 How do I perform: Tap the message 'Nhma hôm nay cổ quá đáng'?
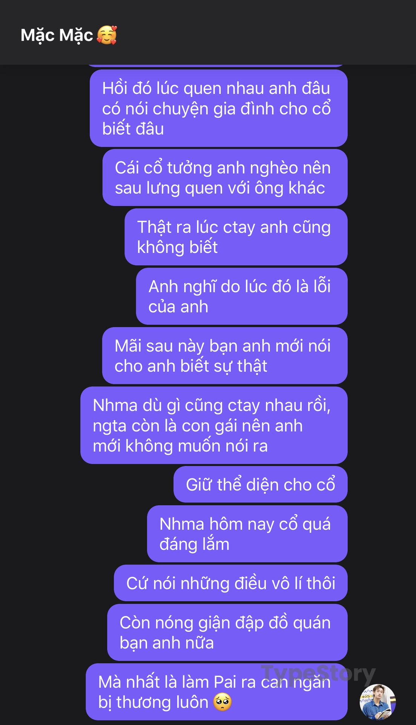point(247,534)
